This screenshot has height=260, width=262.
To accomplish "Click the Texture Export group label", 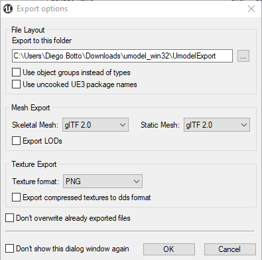I will 34,164.
